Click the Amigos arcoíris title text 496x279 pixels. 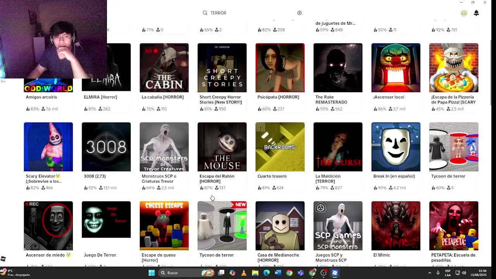pyautogui.click(x=41, y=97)
